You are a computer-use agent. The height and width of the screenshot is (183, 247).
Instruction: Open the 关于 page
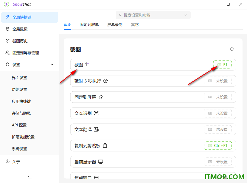click(30, 162)
